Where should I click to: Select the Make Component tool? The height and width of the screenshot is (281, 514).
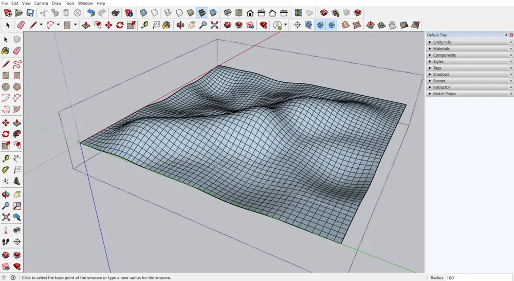coord(17,40)
